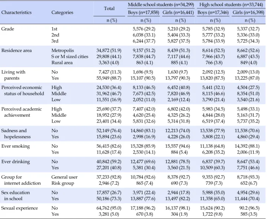Select the 'Sexual experience' label
Viewport: 267px width, 219px height.
pos(19,208)
